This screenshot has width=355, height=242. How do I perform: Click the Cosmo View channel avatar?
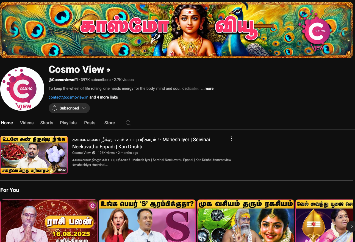click(x=22, y=89)
